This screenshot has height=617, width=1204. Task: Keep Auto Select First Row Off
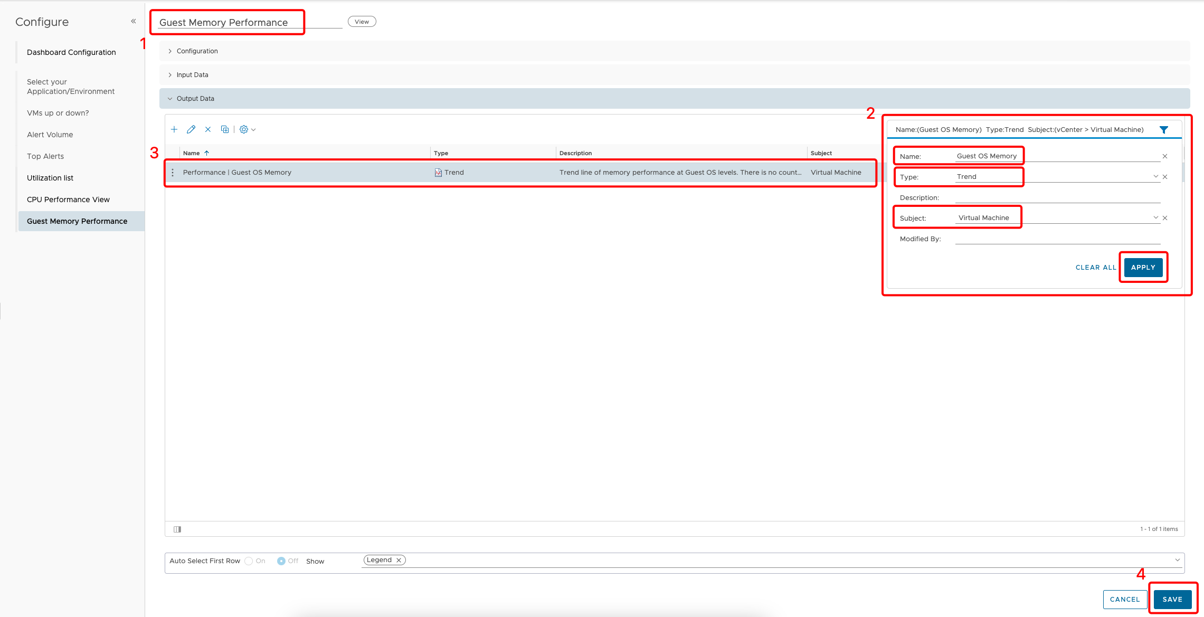281,561
